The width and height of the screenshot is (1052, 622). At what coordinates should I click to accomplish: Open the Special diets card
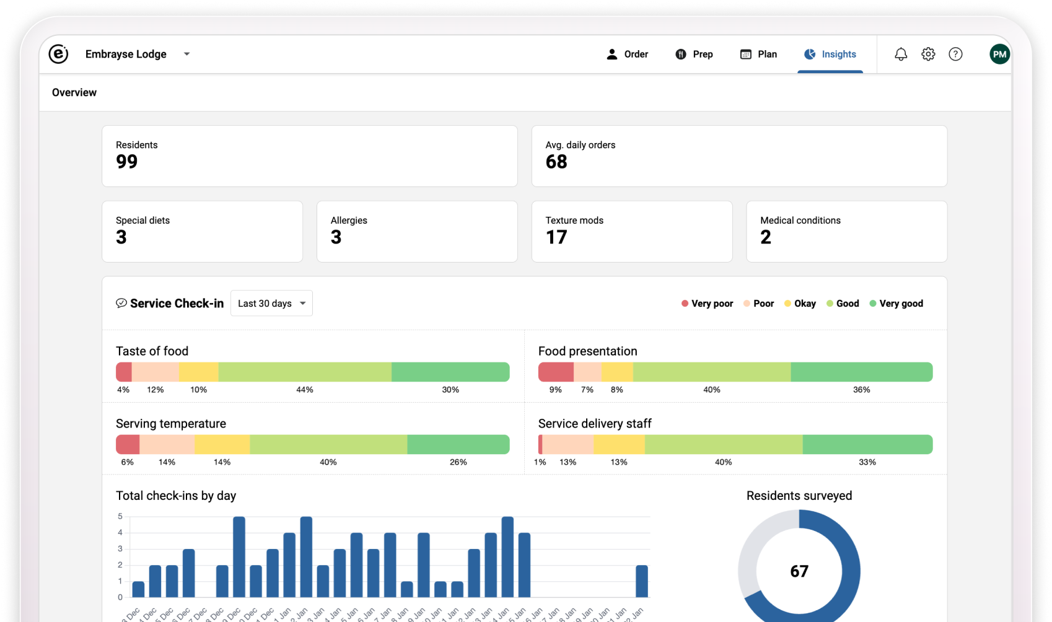coord(203,231)
